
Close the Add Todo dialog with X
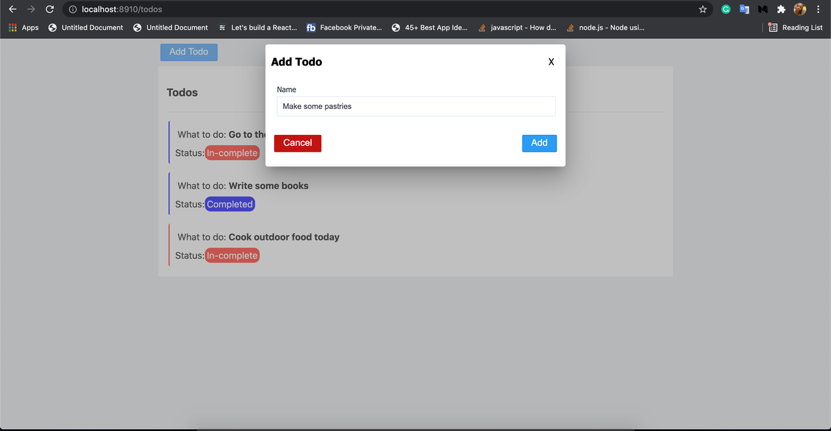[x=551, y=62]
